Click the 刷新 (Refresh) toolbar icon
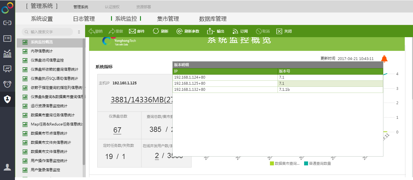The image size is (413, 180). [156, 31]
